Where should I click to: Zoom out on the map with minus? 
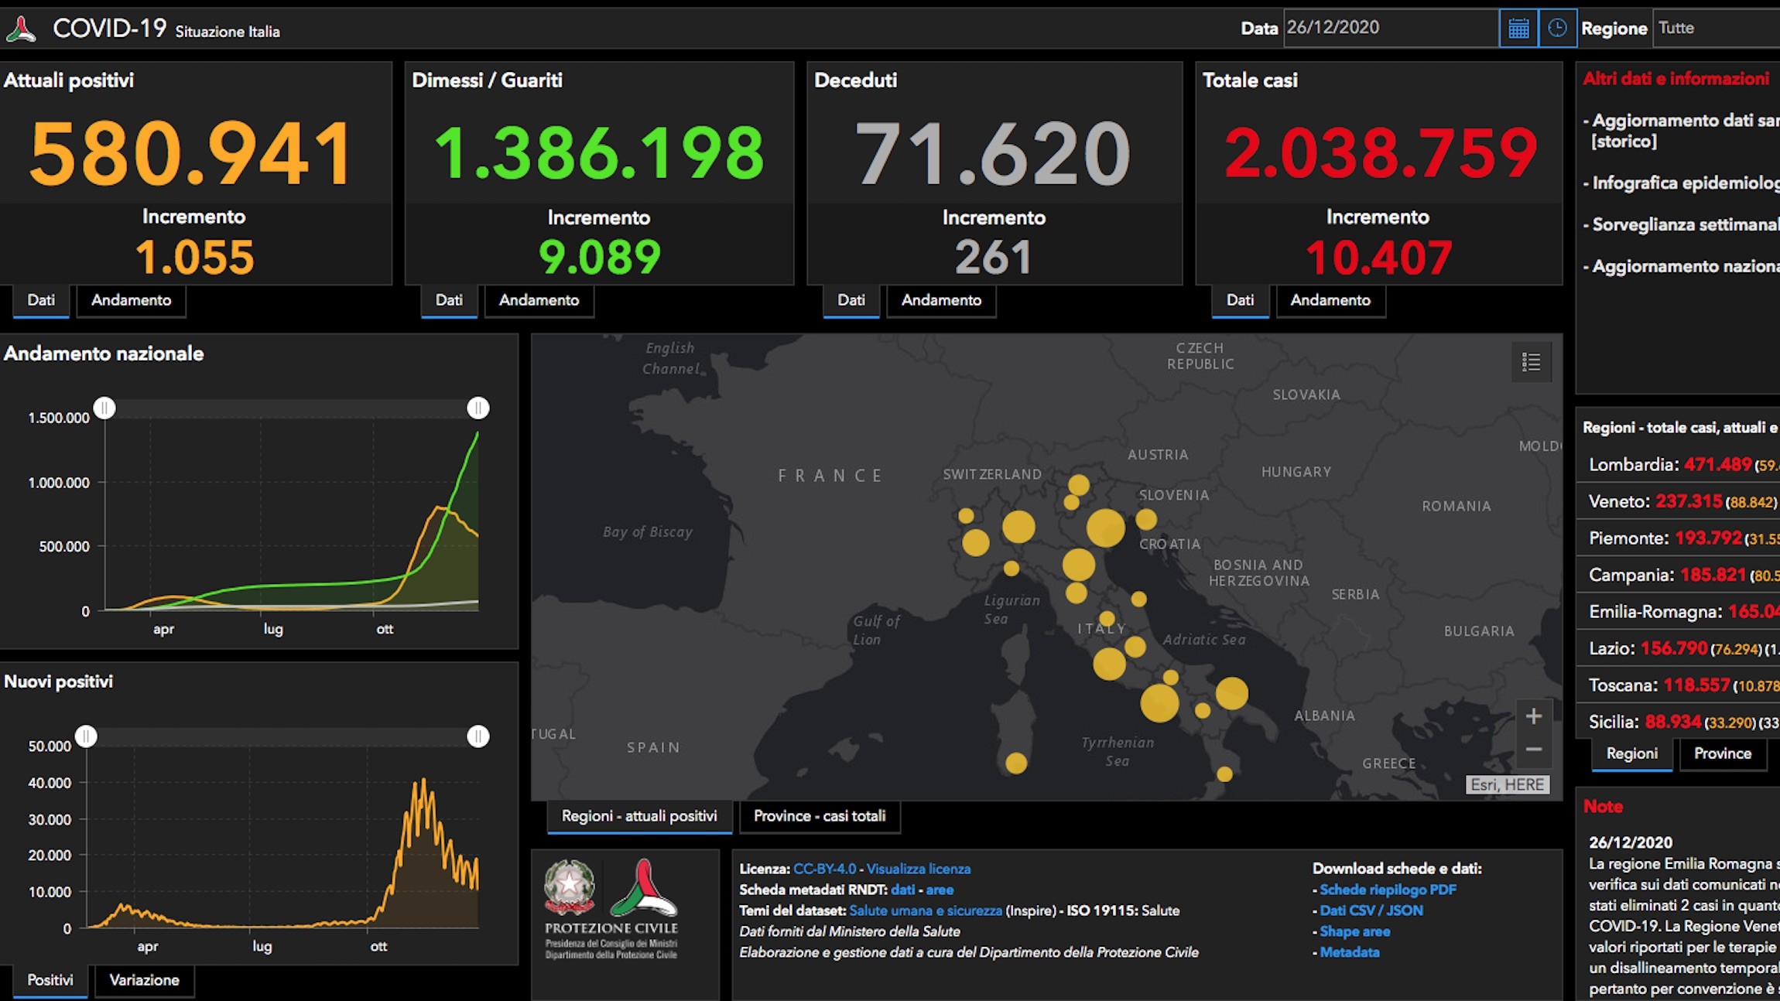[1533, 749]
